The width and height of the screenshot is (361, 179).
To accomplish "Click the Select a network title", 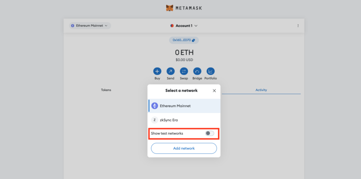I will pos(181,91).
